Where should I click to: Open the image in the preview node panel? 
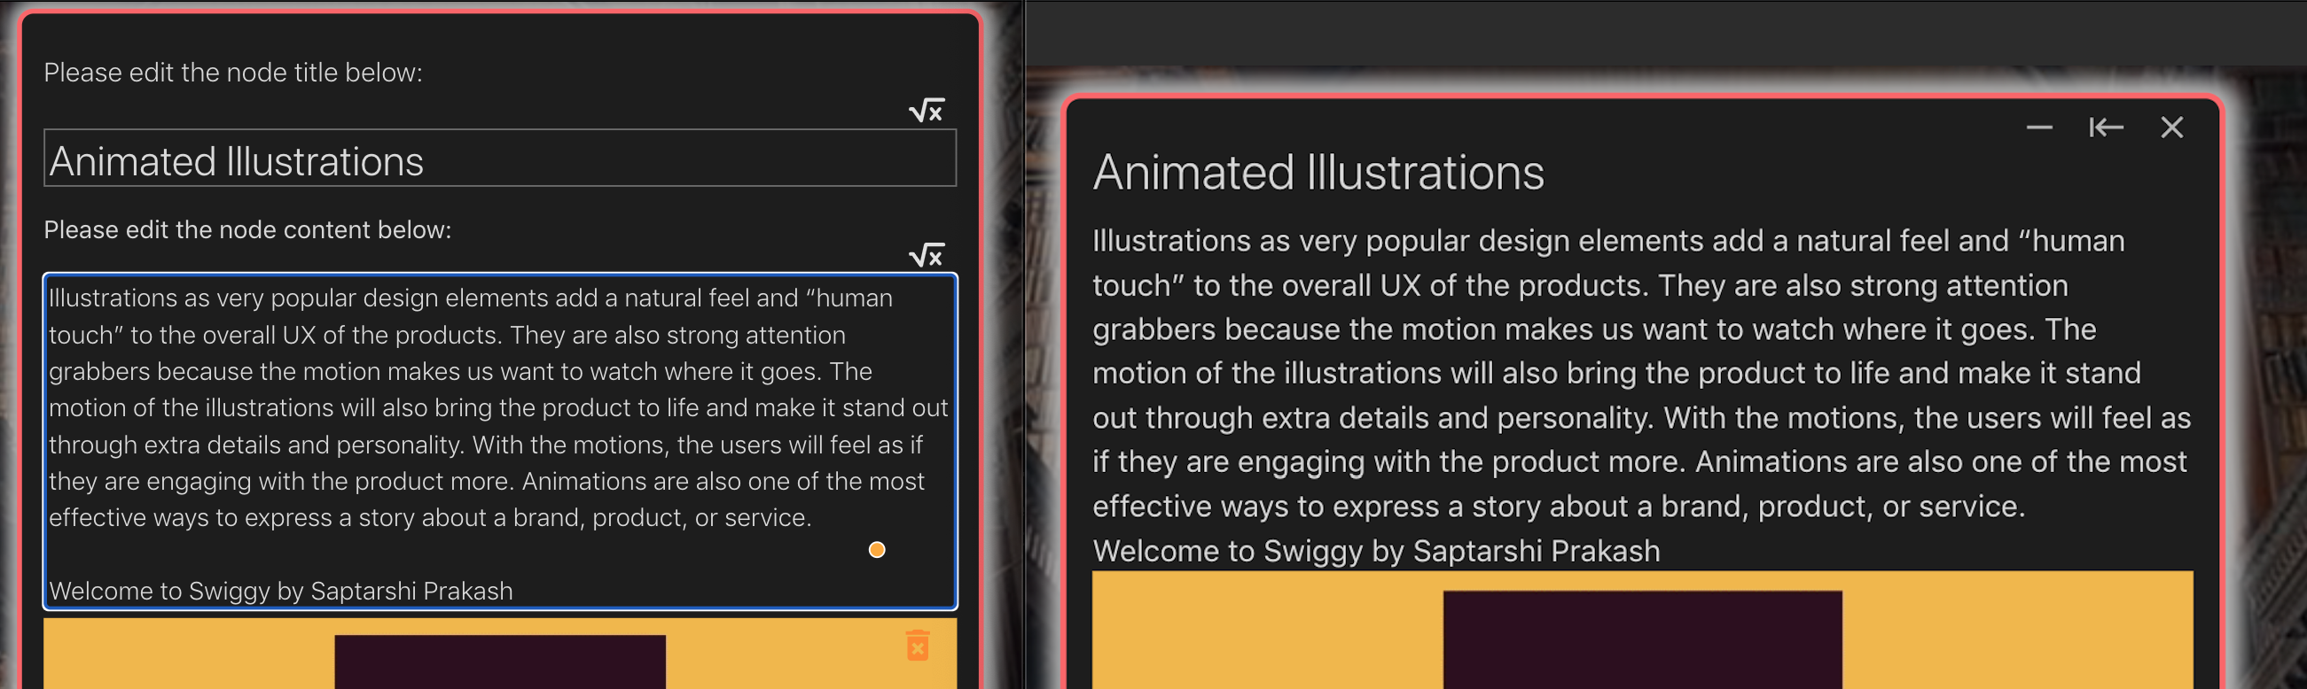[x=1643, y=630]
